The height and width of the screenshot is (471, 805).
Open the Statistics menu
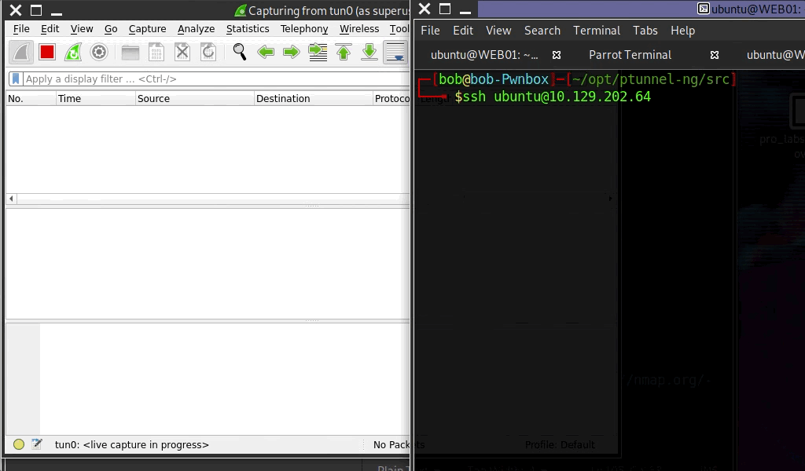(x=248, y=29)
